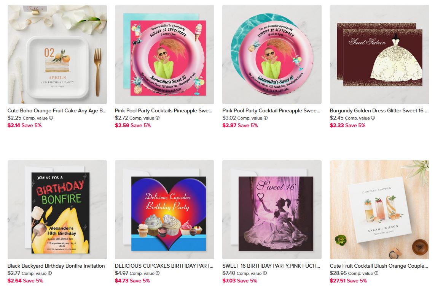Click info icon beside $2.72 Comp. value
Image resolution: width=435 pixels, height=295 pixels.
[x=158, y=118]
